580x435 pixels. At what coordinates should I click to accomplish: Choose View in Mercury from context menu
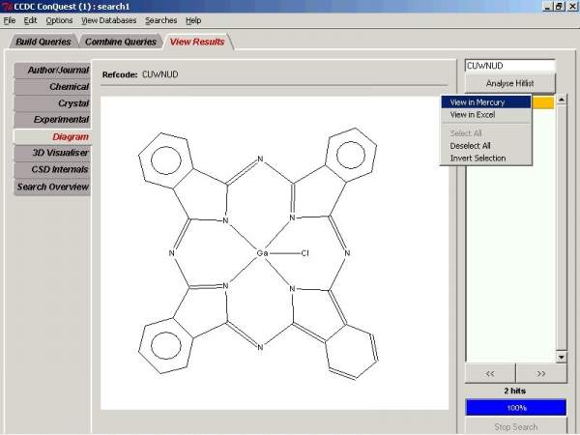[x=486, y=102]
